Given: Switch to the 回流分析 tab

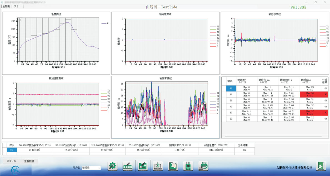Looking at the screenshot, I should (x=11, y=161).
